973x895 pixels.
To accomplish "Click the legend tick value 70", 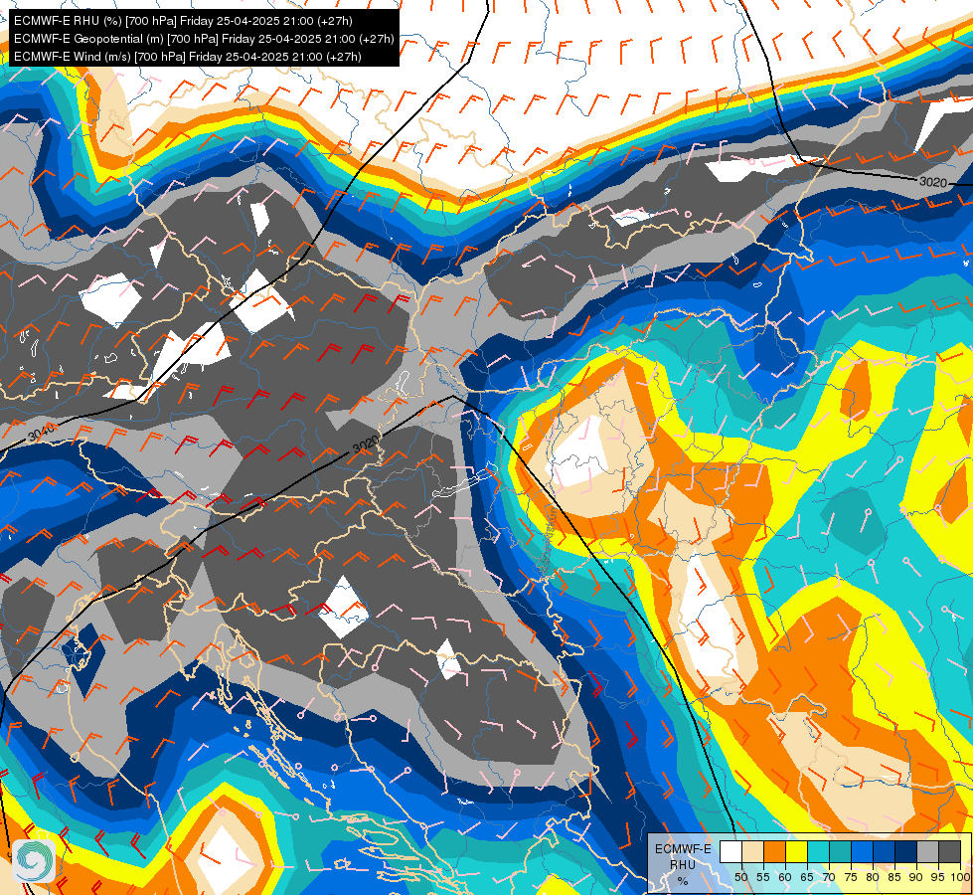I will (829, 877).
